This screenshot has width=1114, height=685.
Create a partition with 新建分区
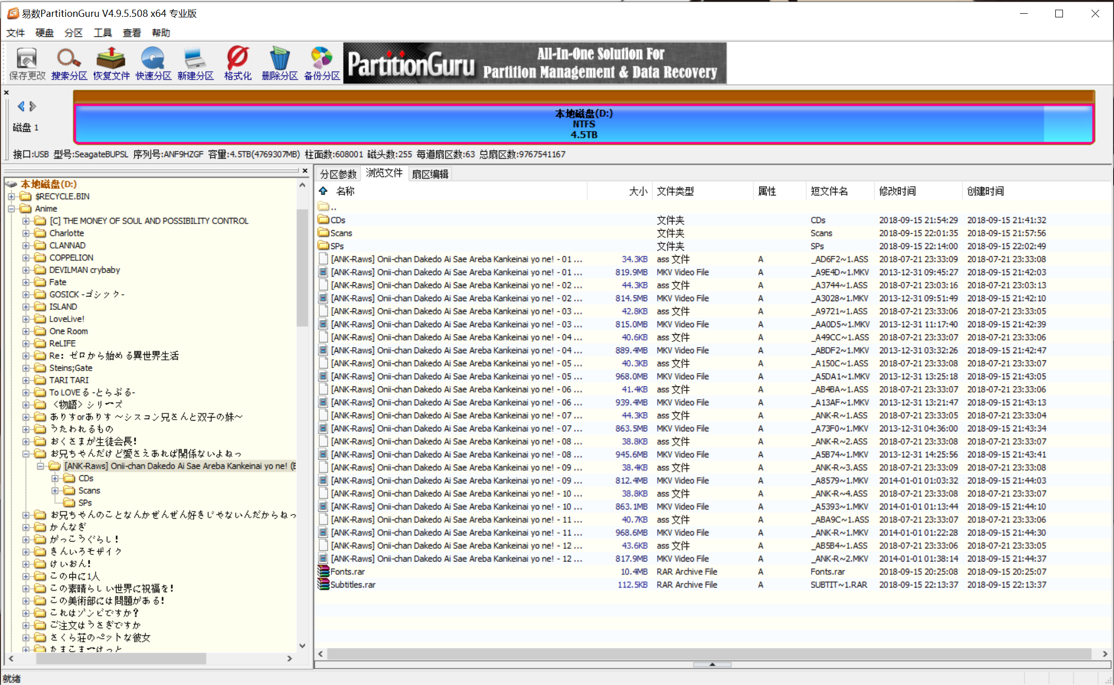point(196,63)
